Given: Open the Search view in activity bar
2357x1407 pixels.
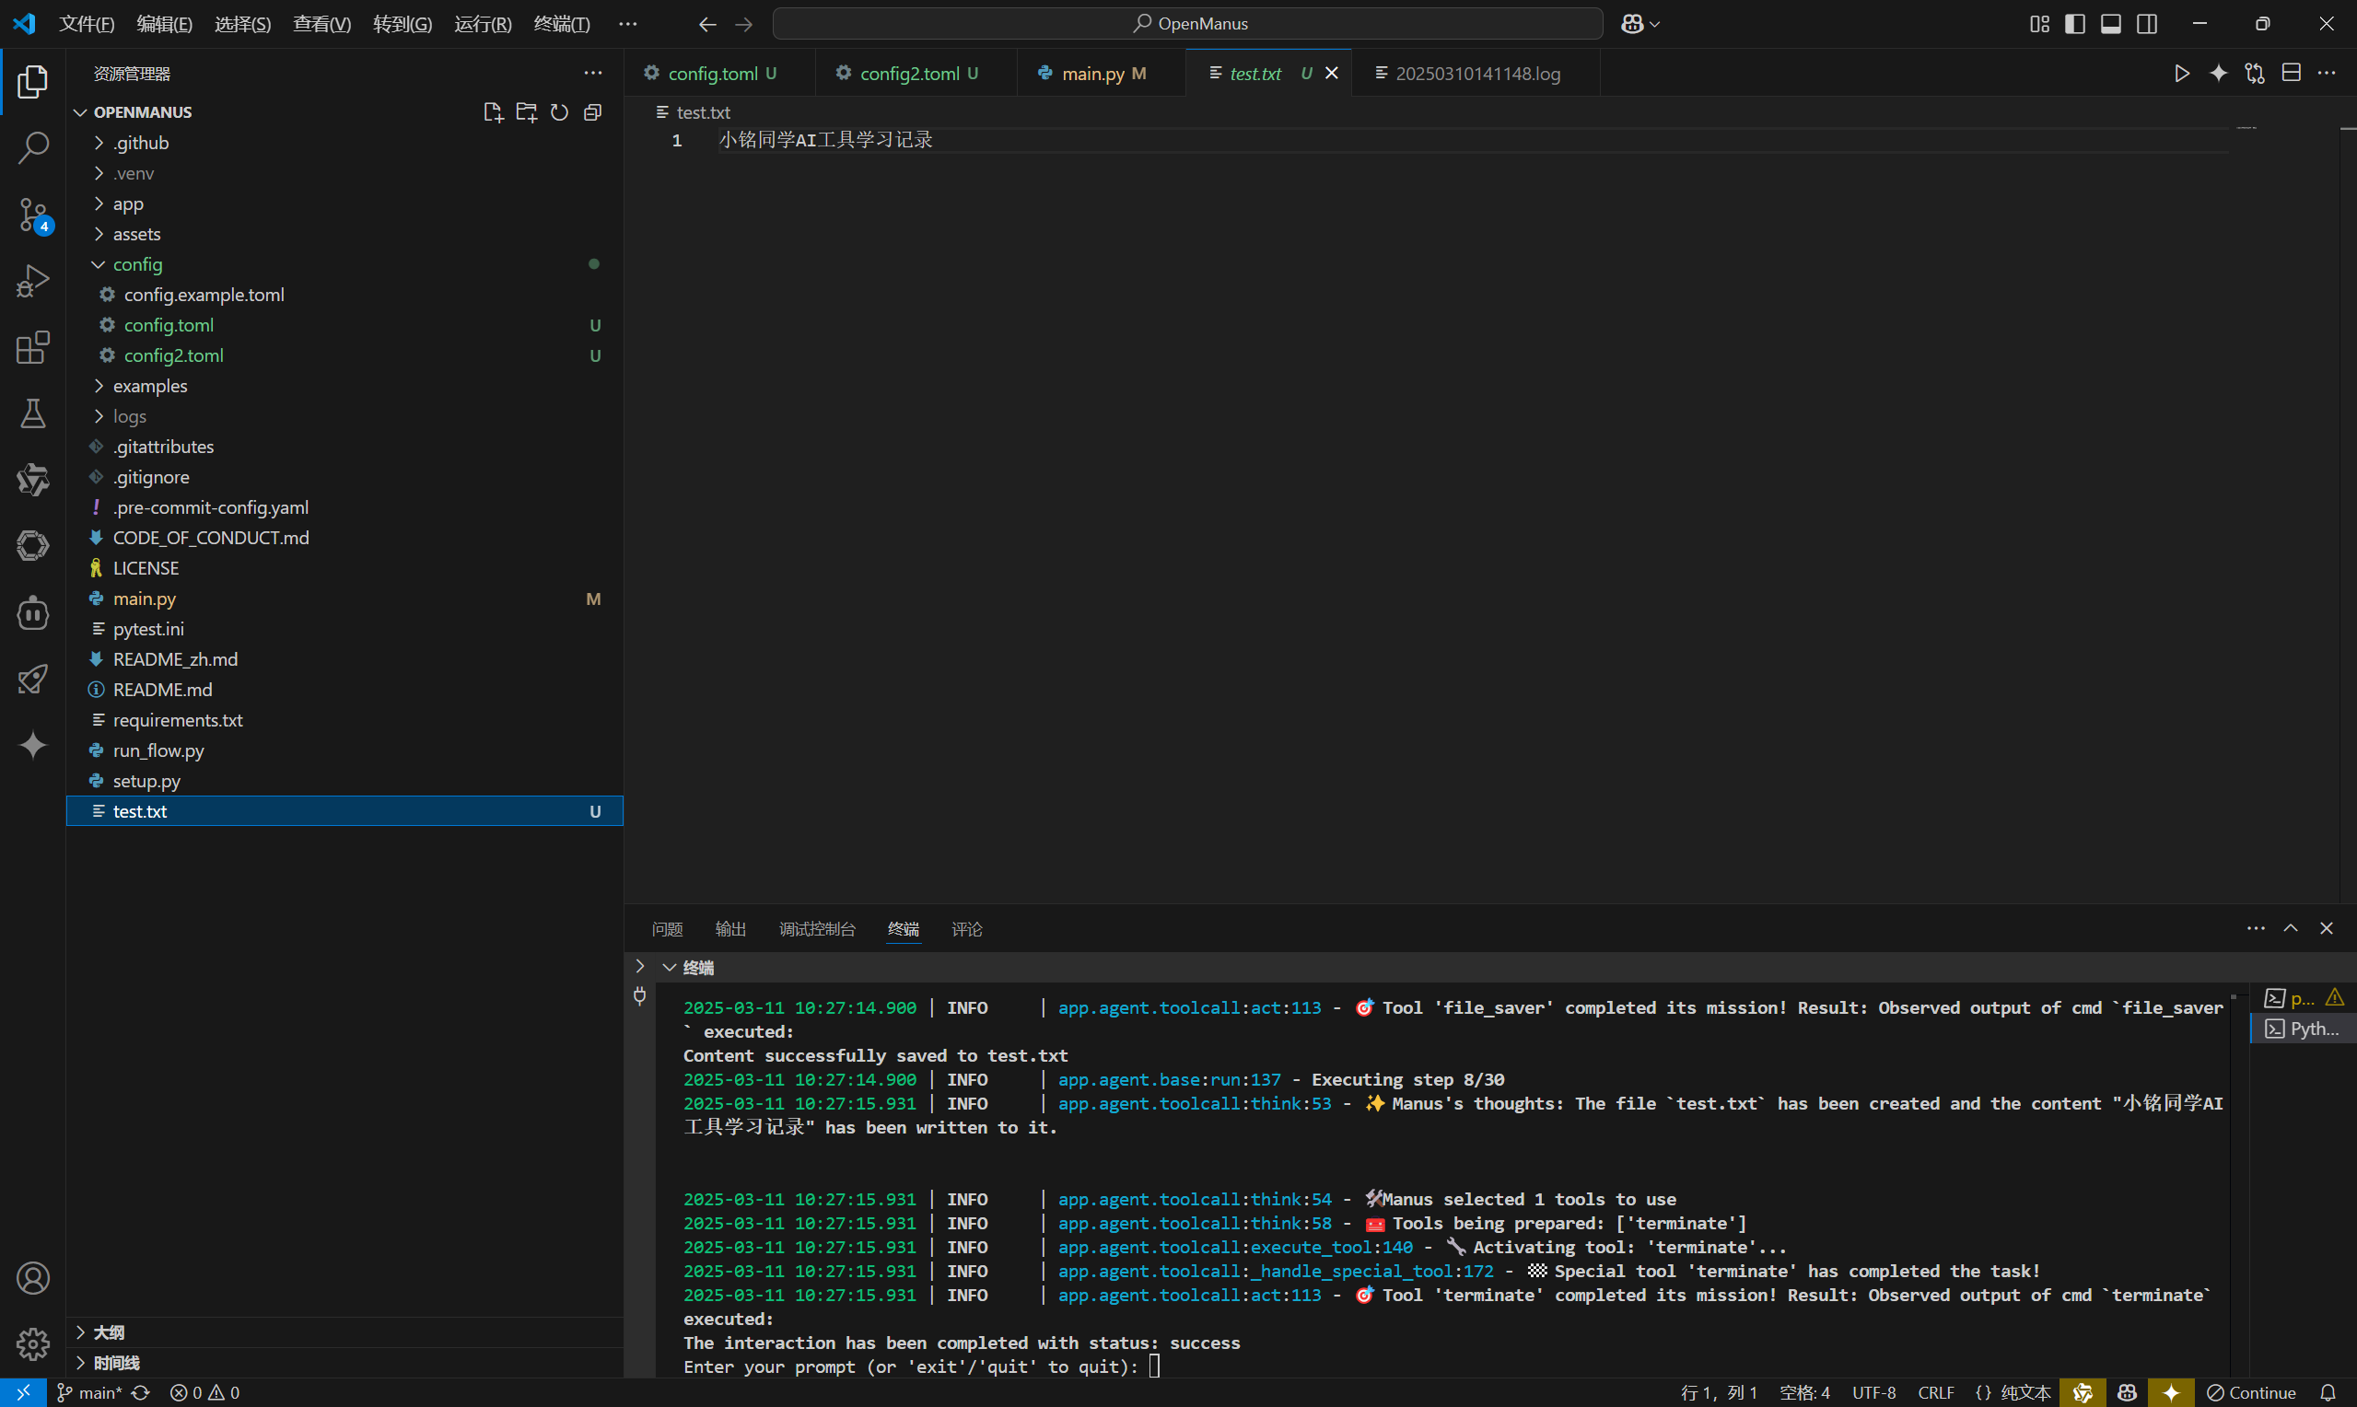Looking at the screenshot, I should click(x=33, y=148).
